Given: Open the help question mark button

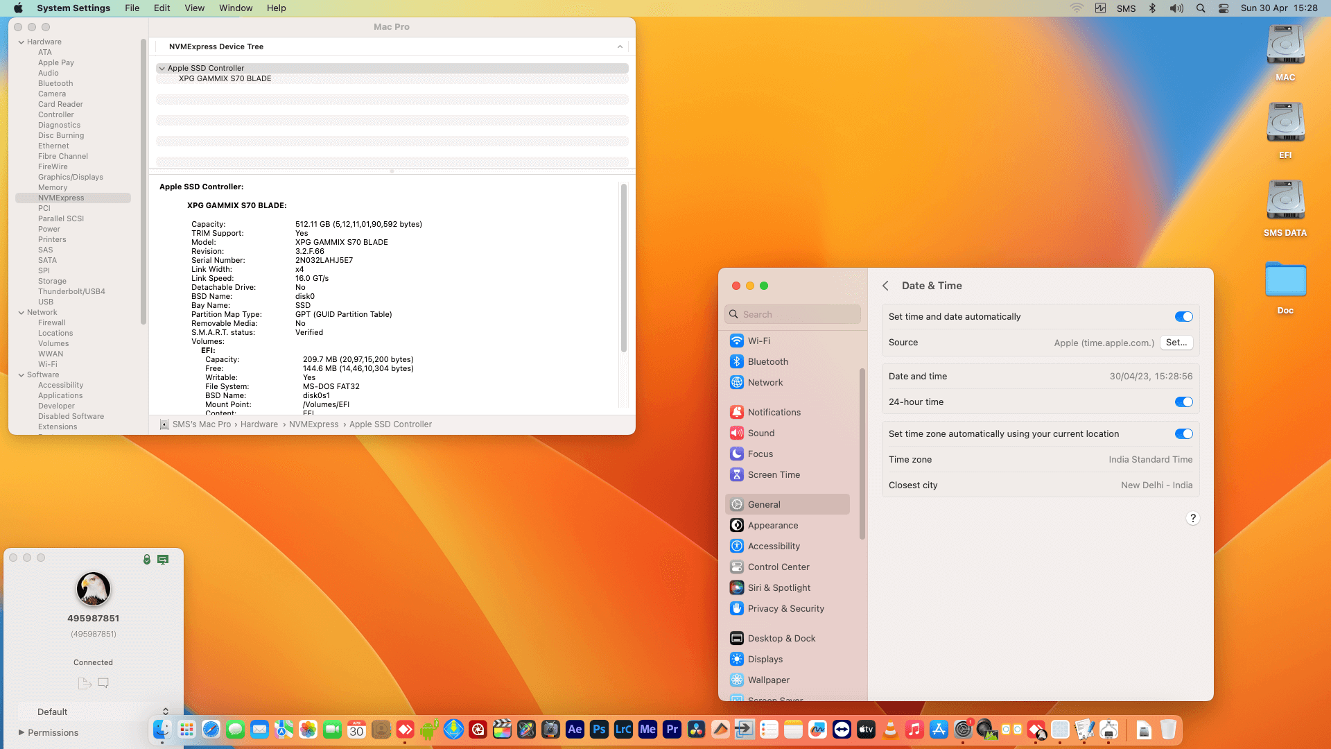Looking at the screenshot, I should tap(1192, 519).
